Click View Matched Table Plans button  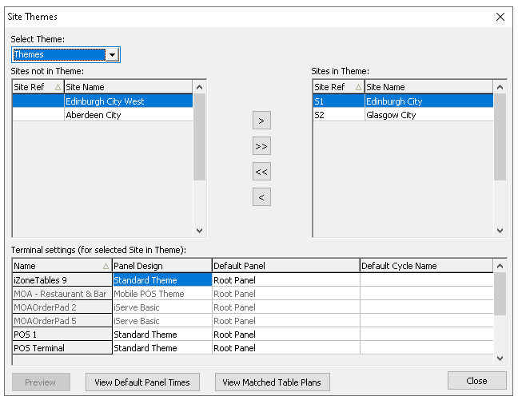click(x=273, y=382)
